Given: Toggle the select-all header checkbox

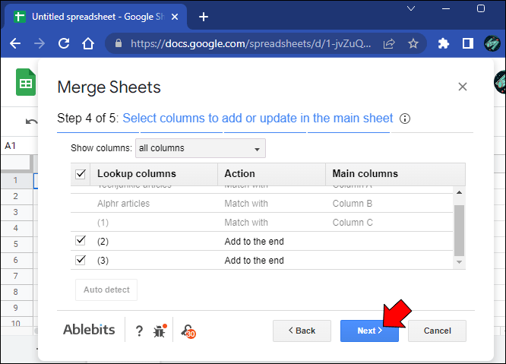Looking at the screenshot, I should coord(81,174).
